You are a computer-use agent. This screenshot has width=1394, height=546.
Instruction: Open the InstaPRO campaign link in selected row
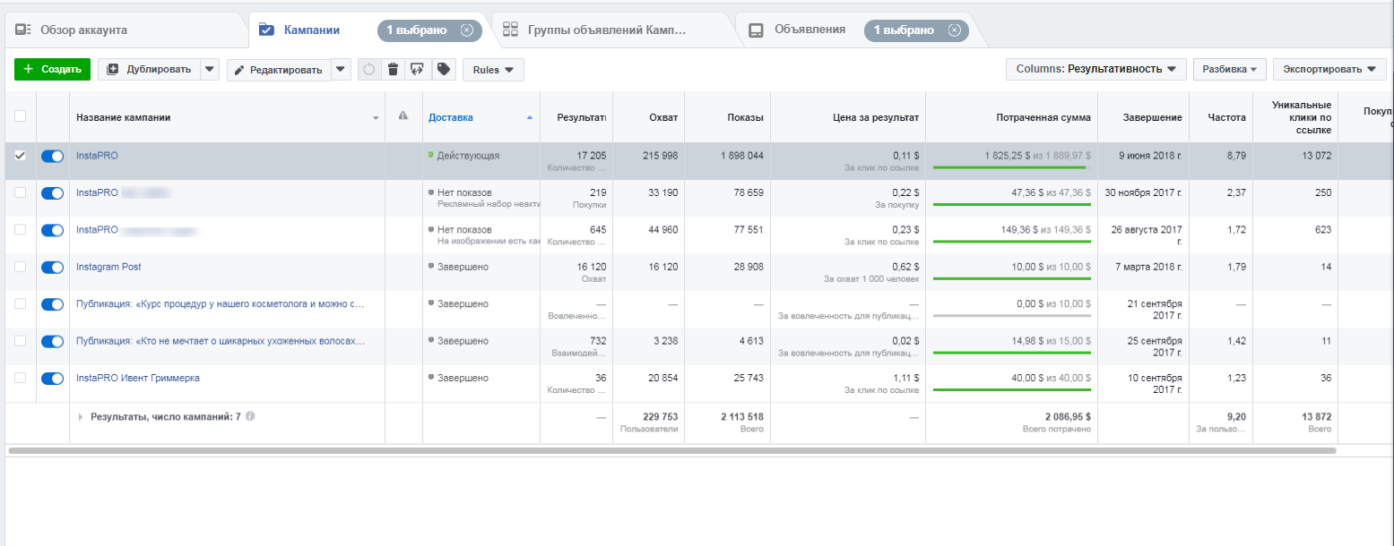[97, 155]
